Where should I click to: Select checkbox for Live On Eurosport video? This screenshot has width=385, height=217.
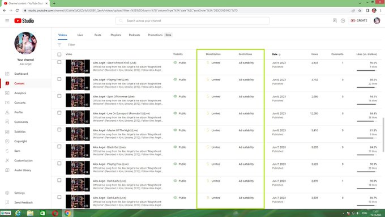(x=59, y=113)
